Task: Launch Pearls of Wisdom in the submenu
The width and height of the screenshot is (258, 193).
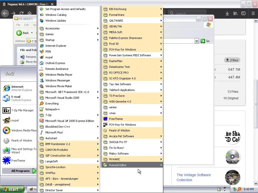Action: (133, 130)
